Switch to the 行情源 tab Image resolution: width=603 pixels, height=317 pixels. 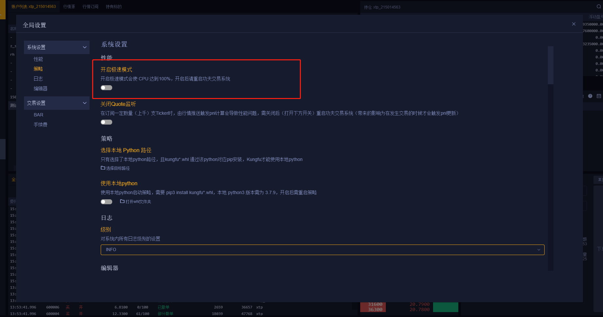pyautogui.click(x=69, y=7)
